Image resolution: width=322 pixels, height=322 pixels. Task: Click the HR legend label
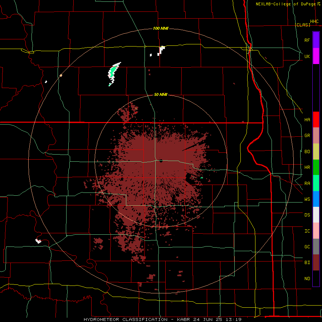tap(307, 167)
